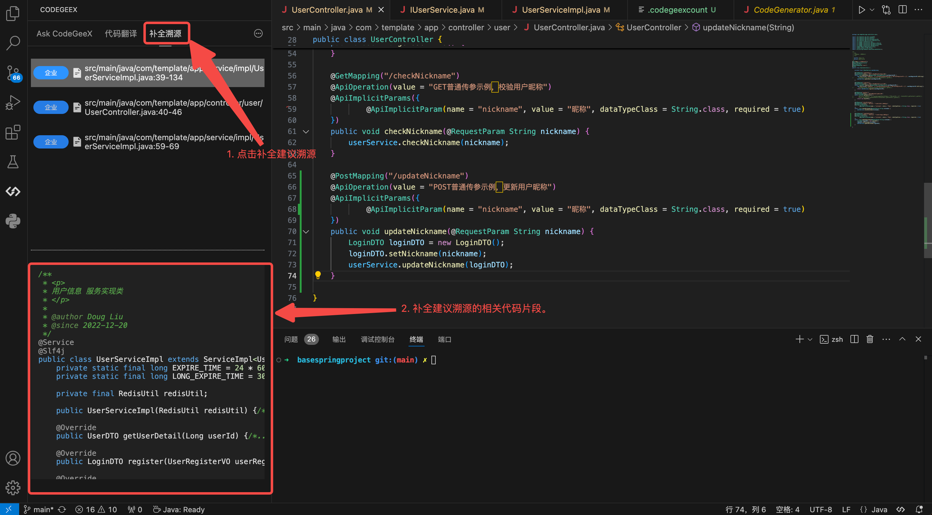Open the run options dropdown arrow
This screenshot has width=932, height=515.
click(x=872, y=10)
